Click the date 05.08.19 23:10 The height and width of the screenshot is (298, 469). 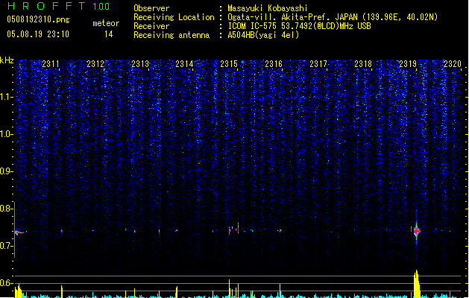pyautogui.click(x=38, y=34)
